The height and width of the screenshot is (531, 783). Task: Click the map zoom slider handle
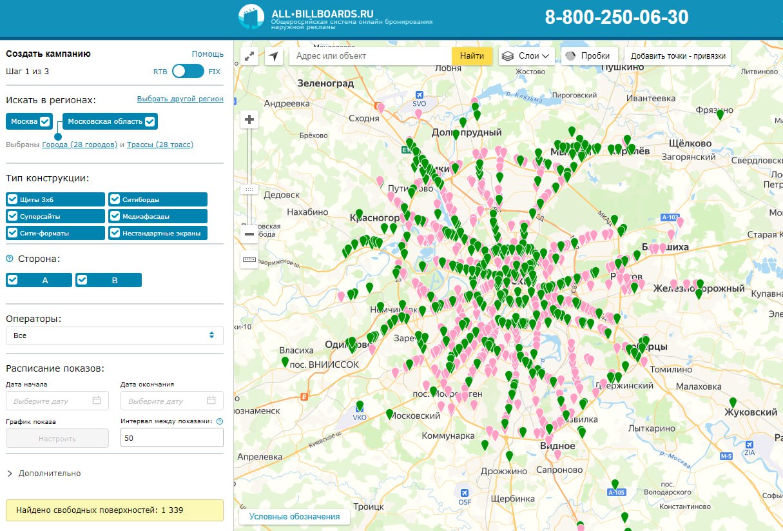249,190
